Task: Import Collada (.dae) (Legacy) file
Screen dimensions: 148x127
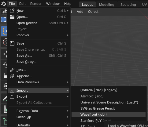Action: [109, 90]
